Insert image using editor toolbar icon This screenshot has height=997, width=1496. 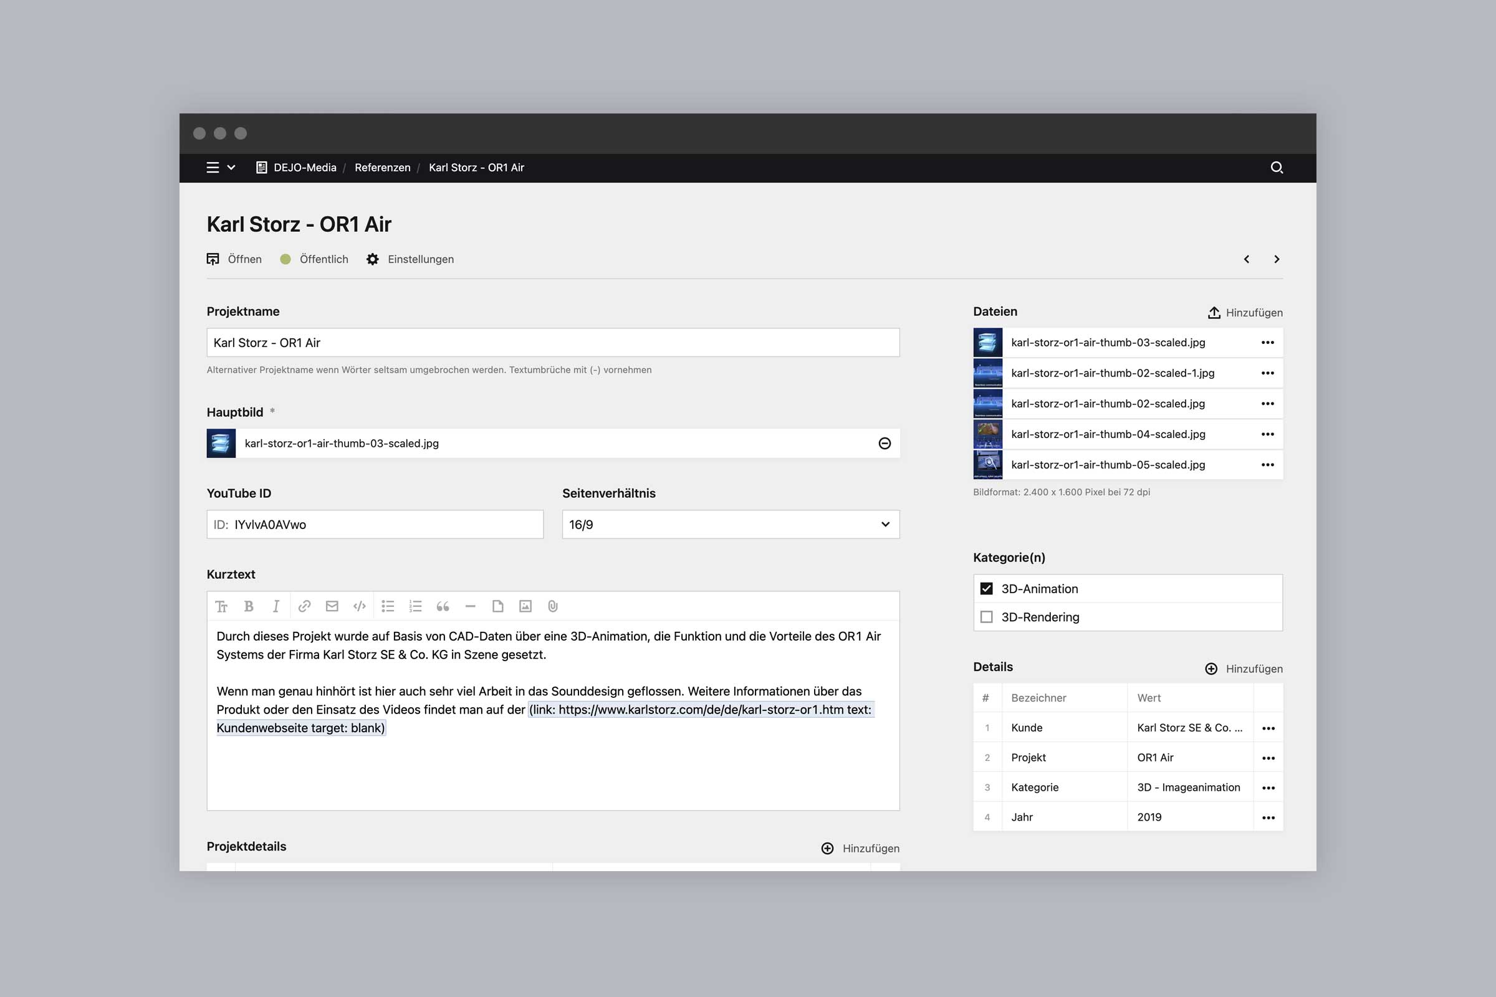pyautogui.click(x=525, y=606)
